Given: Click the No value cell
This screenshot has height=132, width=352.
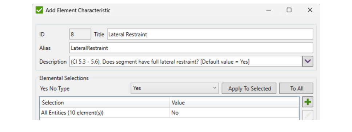Looking at the screenshot, I should pos(234,113).
